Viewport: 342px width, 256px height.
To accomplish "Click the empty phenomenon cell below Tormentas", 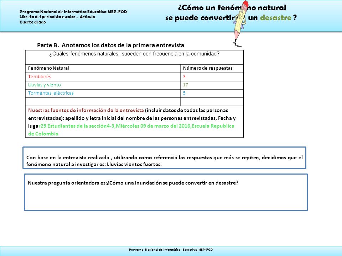I will tap(103, 102).
